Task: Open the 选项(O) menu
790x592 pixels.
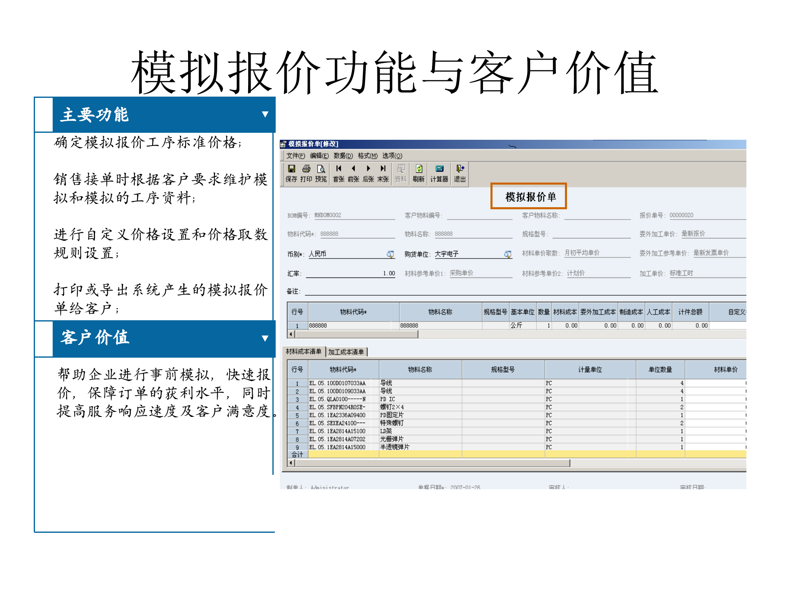Action: tap(392, 156)
